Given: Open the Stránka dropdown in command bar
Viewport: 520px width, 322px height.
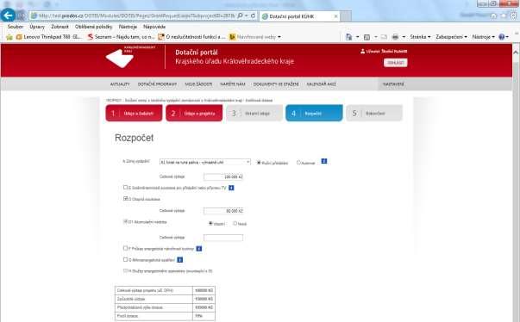Looking at the screenshot, I should 420,37.
